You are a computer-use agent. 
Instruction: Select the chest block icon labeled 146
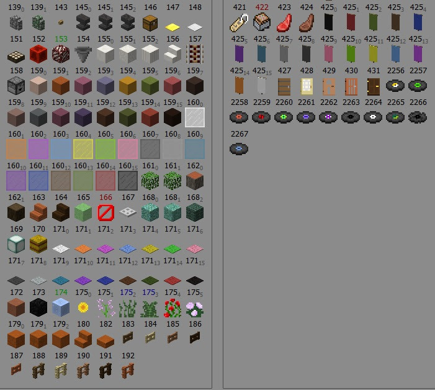click(150, 23)
